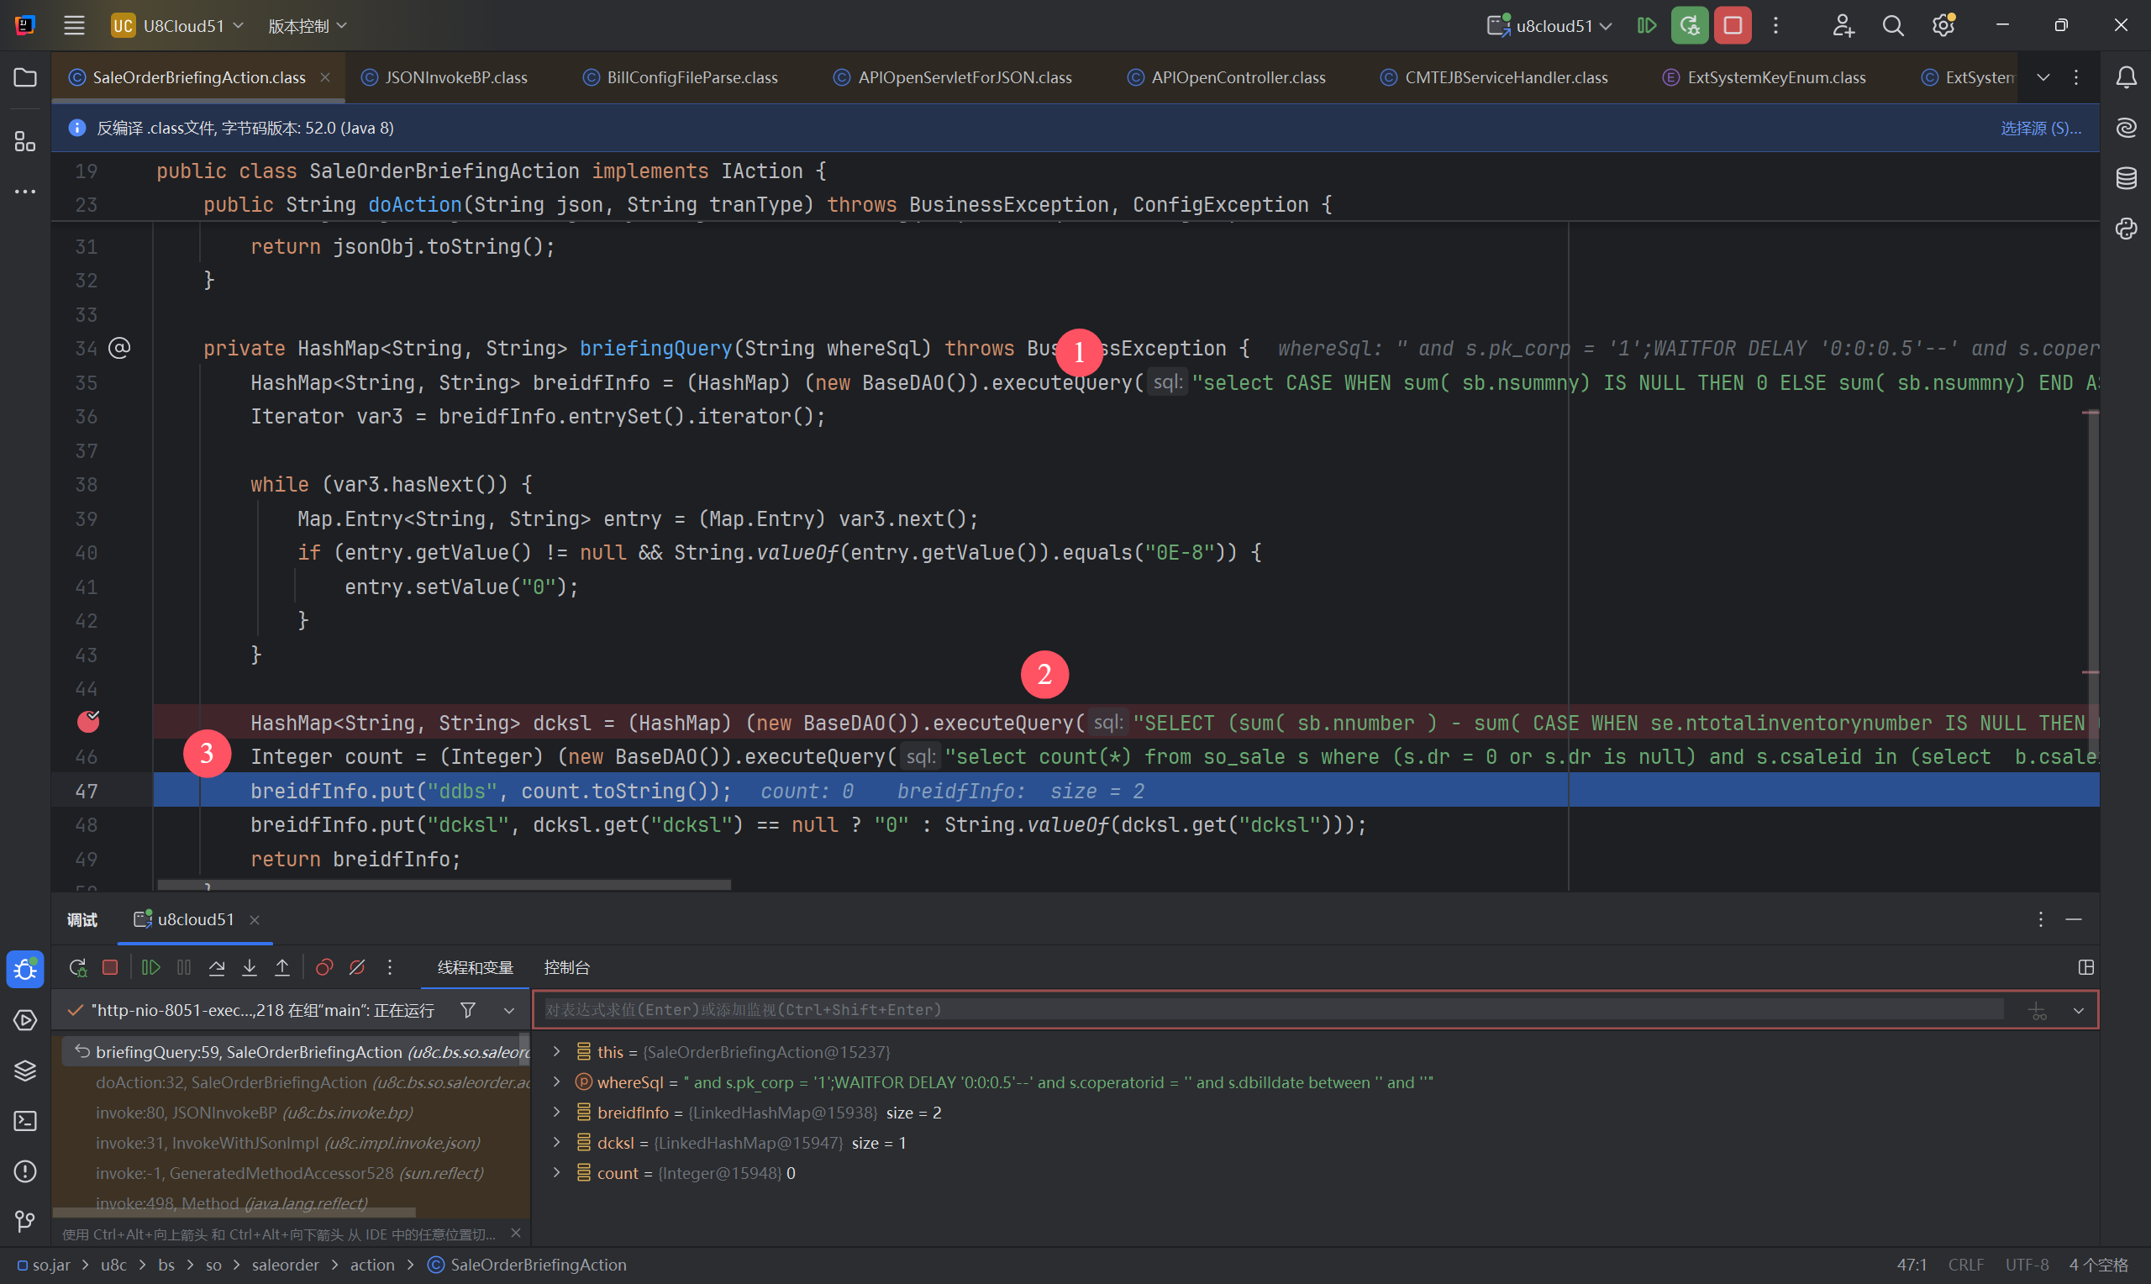Viewport: 2151px width, 1284px height.
Task: Stop the debug session with red square
Action: tap(110, 967)
